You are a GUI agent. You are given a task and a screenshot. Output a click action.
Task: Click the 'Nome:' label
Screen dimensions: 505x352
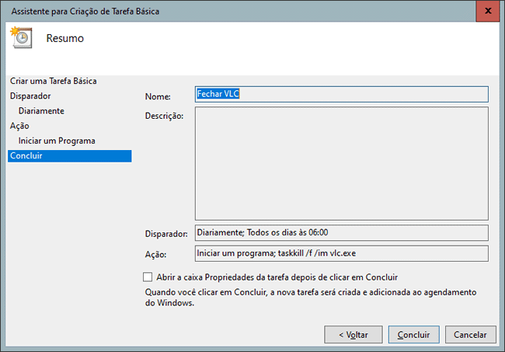[158, 96]
